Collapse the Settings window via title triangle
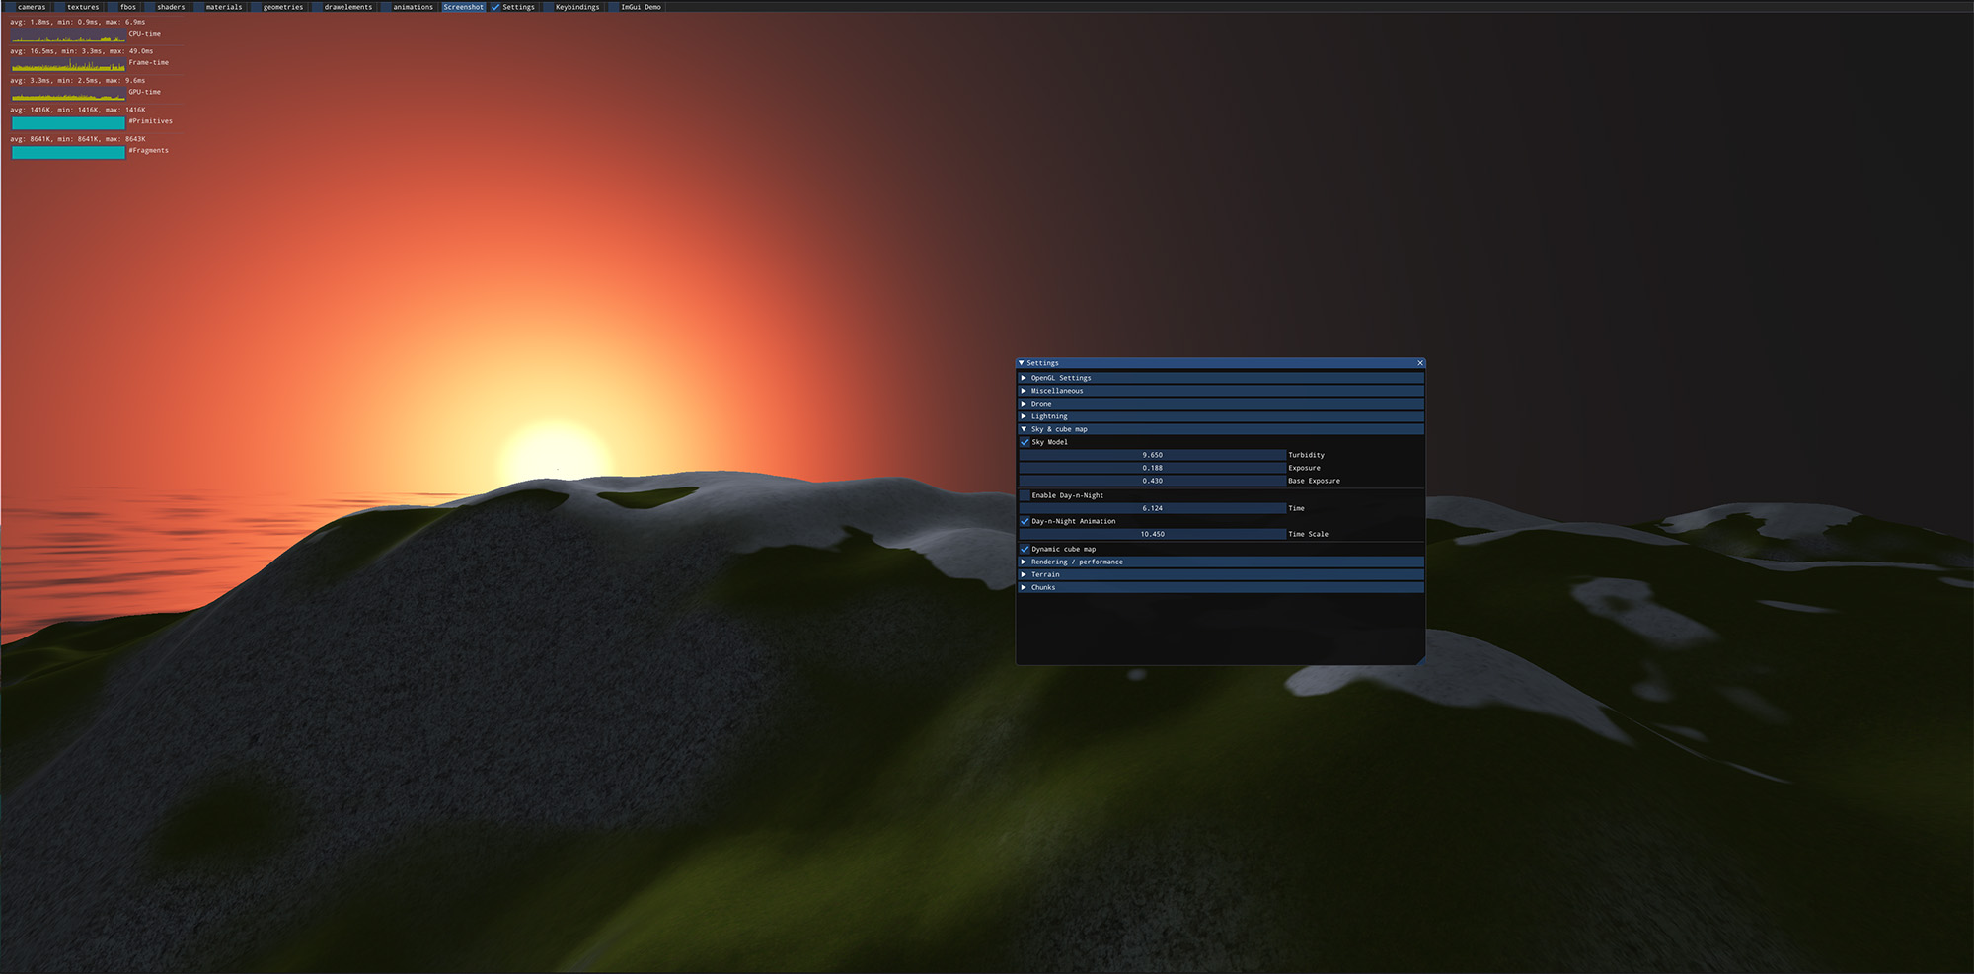 [x=1022, y=363]
